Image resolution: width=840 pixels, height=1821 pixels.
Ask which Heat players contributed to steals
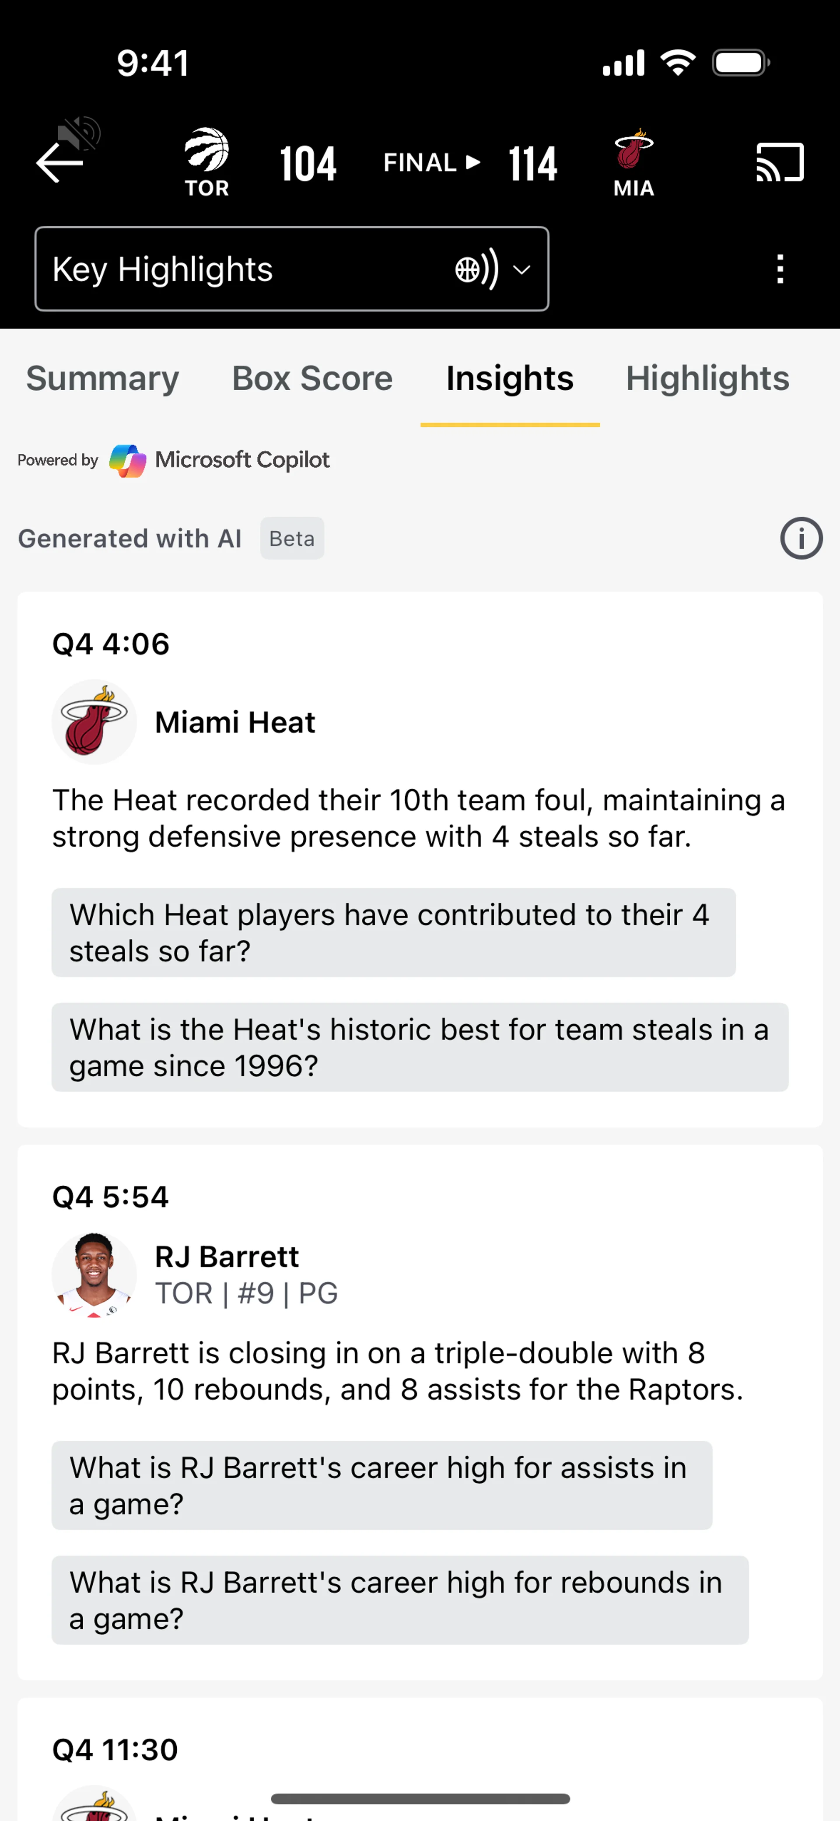393,932
